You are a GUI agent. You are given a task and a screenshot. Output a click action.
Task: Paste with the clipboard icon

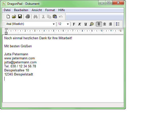click(55, 17)
